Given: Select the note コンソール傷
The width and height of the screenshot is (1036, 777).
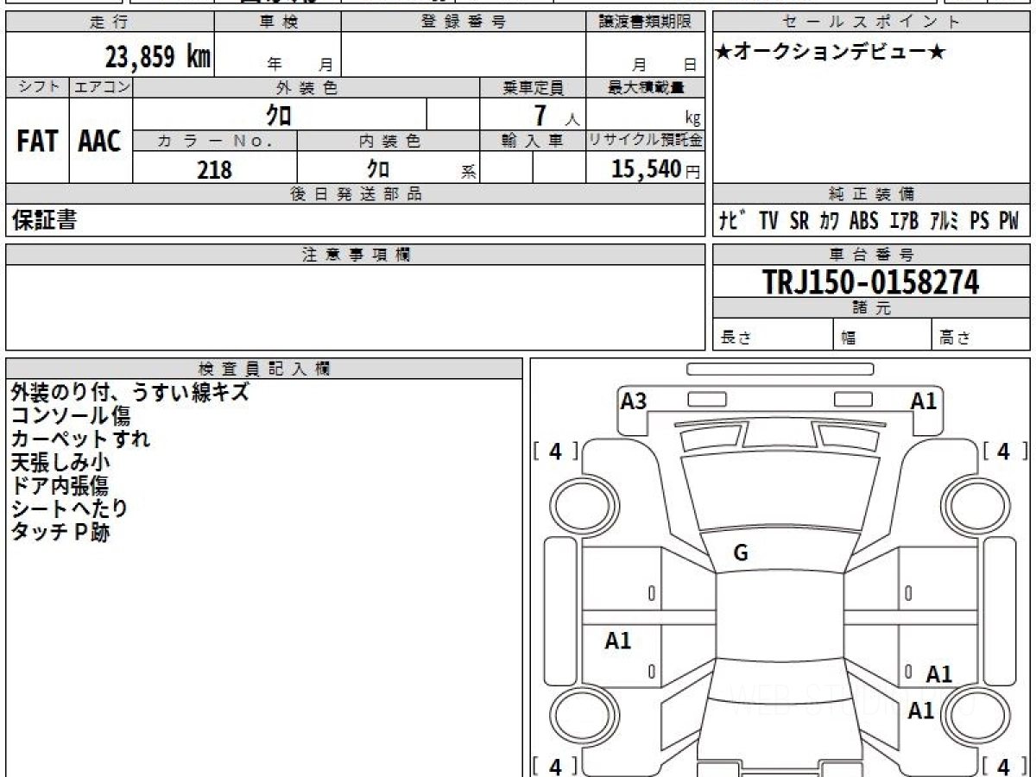Looking at the screenshot, I should tap(70, 415).
